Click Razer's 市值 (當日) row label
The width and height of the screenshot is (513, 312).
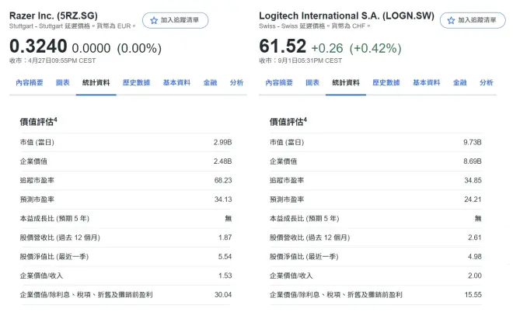click(37, 143)
